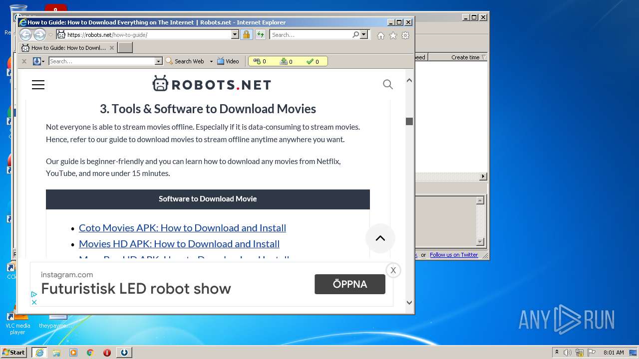Screen dimensions: 639x359
Task: Grab the page vertical scrollbar thumb
Action: 409,121
